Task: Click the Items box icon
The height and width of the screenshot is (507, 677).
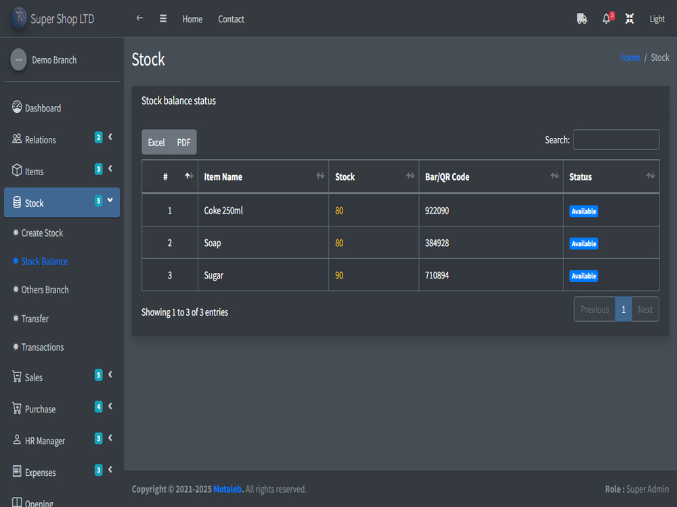Action: 17,170
